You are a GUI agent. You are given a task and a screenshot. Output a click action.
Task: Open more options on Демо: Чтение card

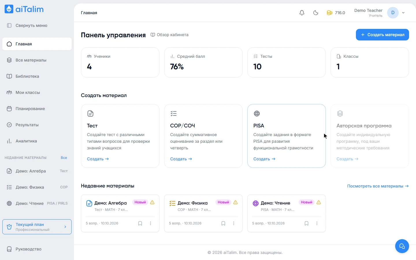[x=317, y=223]
